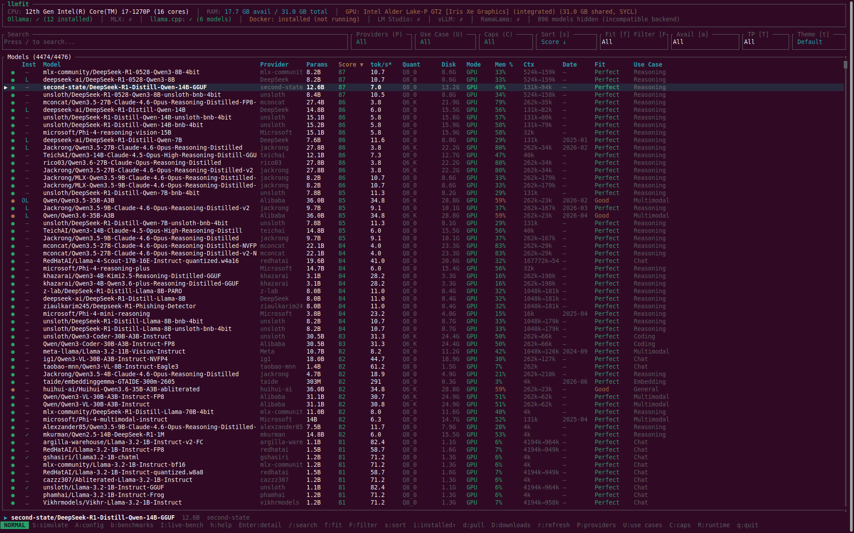
Task: Click installed checkmark for gshasiri/llama3.2-1B-chatml
Action: (x=27, y=457)
